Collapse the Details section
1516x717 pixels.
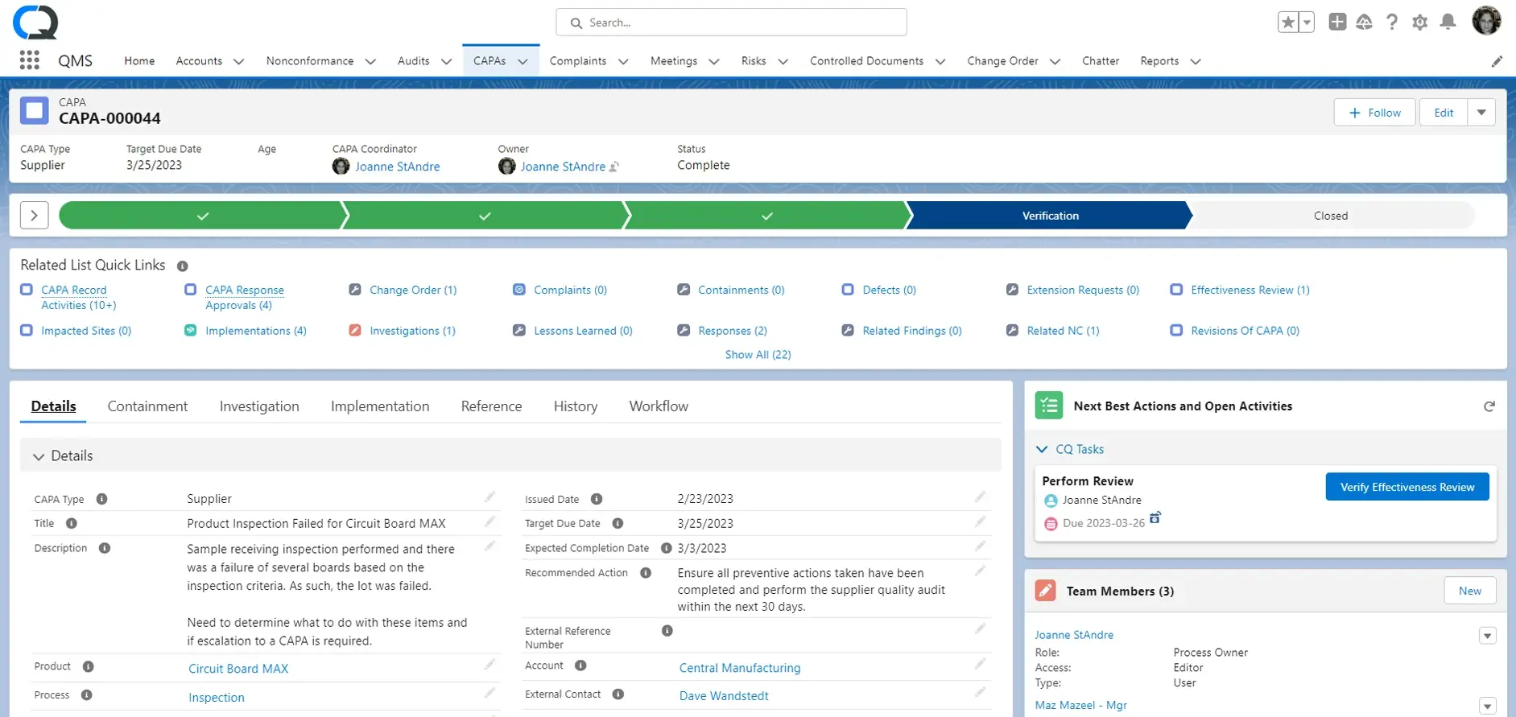tap(39, 456)
